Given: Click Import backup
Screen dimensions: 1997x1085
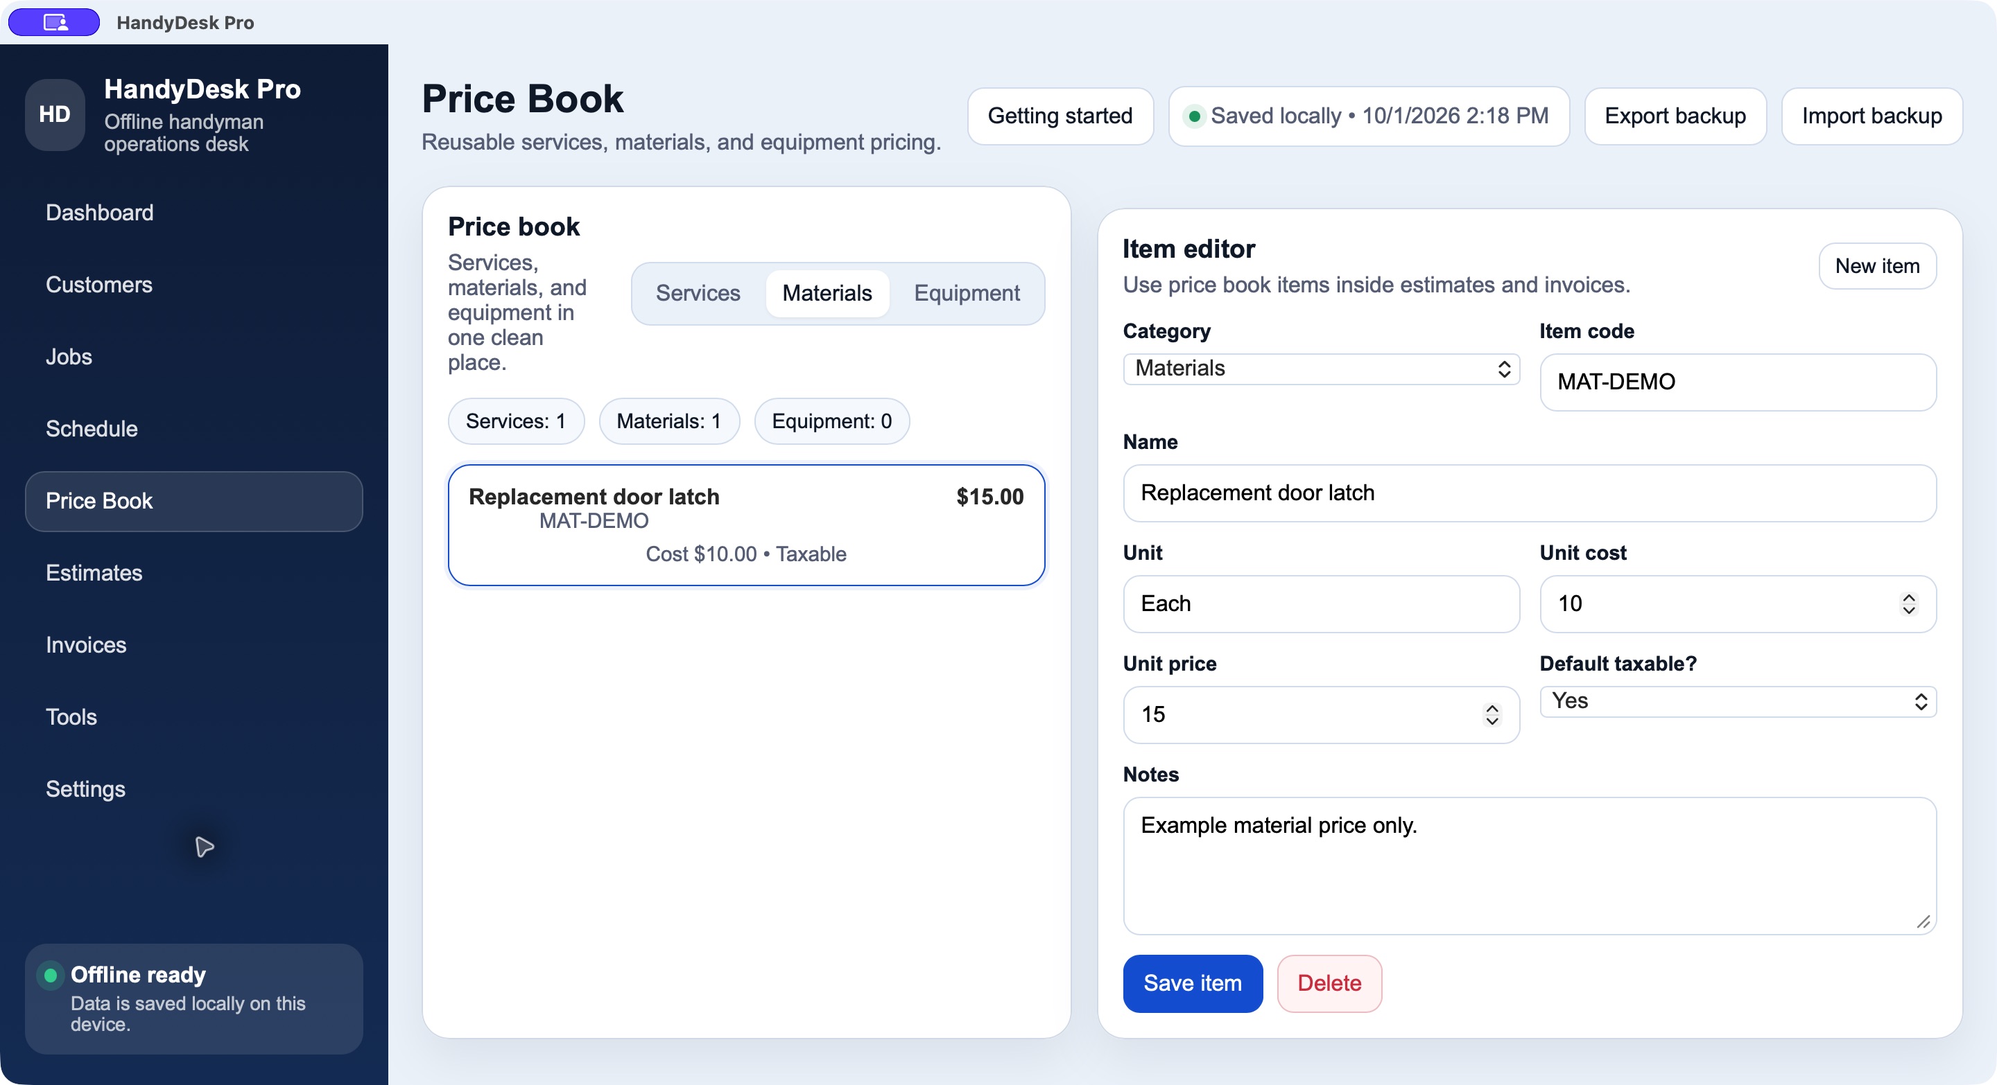Looking at the screenshot, I should 1871,116.
